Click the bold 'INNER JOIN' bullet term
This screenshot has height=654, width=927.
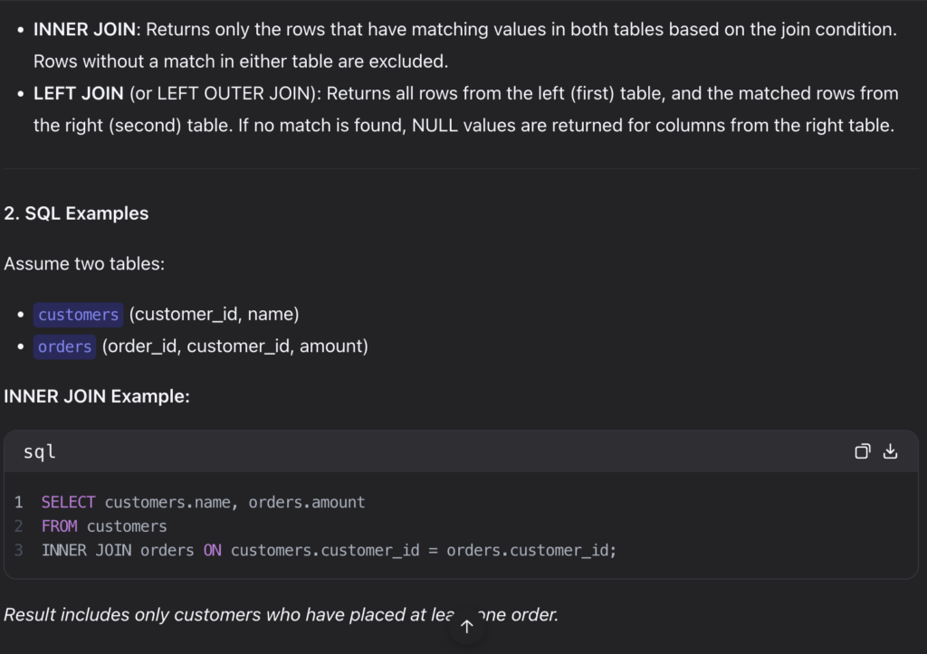pos(84,29)
